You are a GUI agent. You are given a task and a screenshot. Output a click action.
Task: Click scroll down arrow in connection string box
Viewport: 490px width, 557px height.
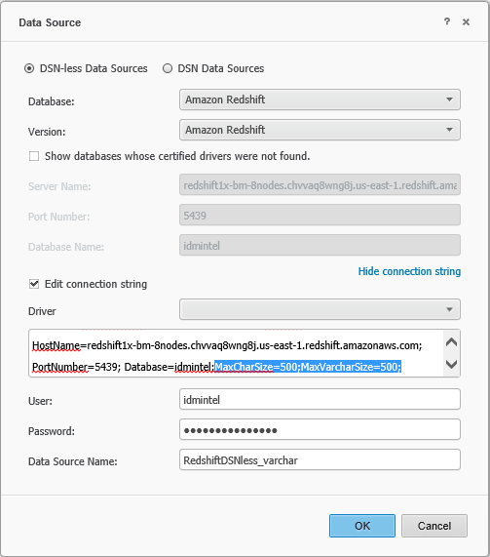click(451, 364)
